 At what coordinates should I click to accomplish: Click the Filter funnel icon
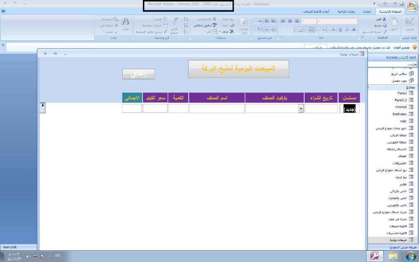pos(175,22)
